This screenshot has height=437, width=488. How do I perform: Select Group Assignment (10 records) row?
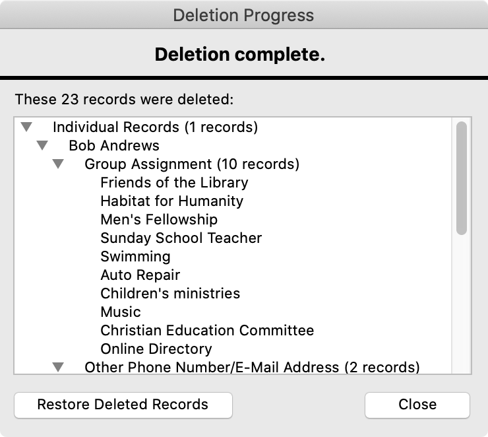(191, 164)
